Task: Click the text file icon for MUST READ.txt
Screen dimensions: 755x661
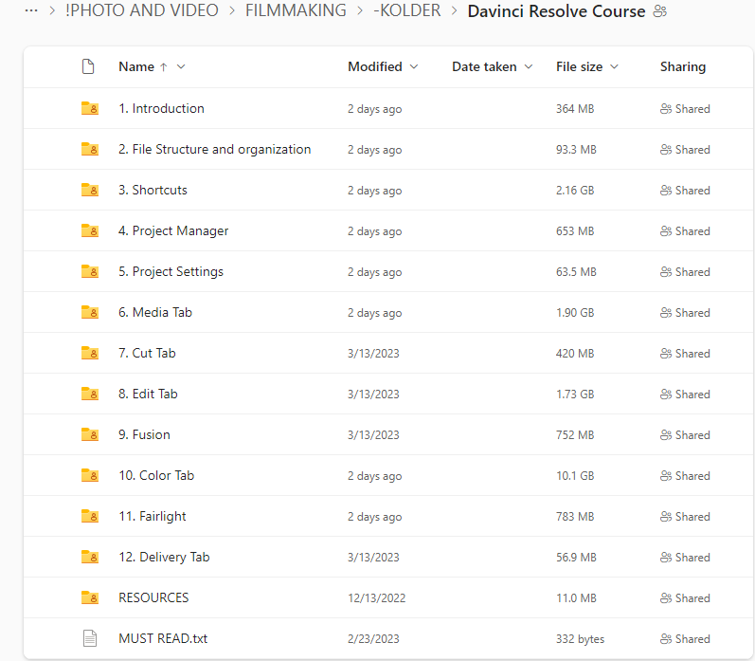Action: point(90,638)
